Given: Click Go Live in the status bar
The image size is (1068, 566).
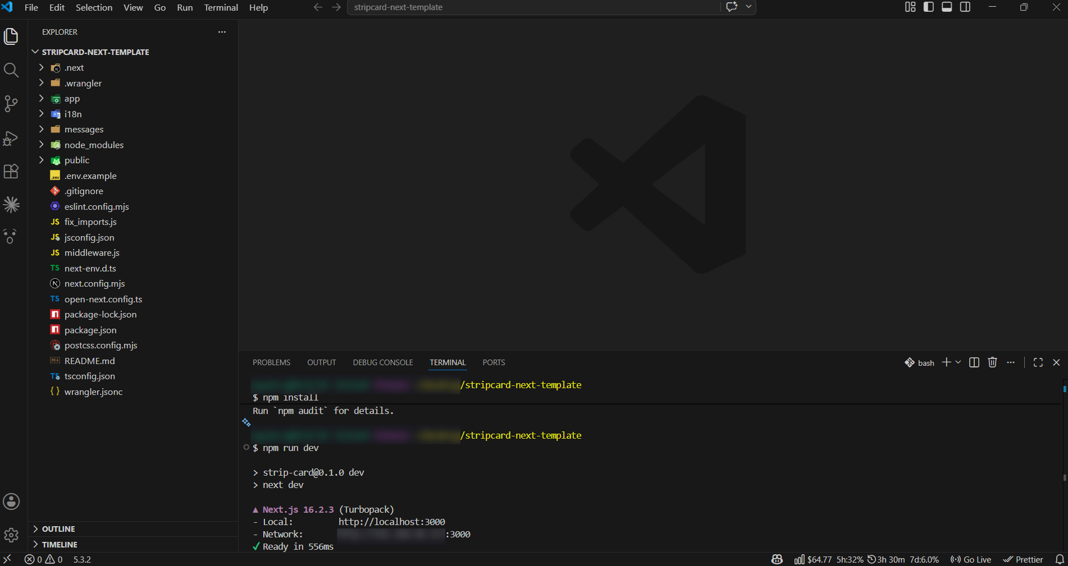Looking at the screenshot, I should 971,559.
